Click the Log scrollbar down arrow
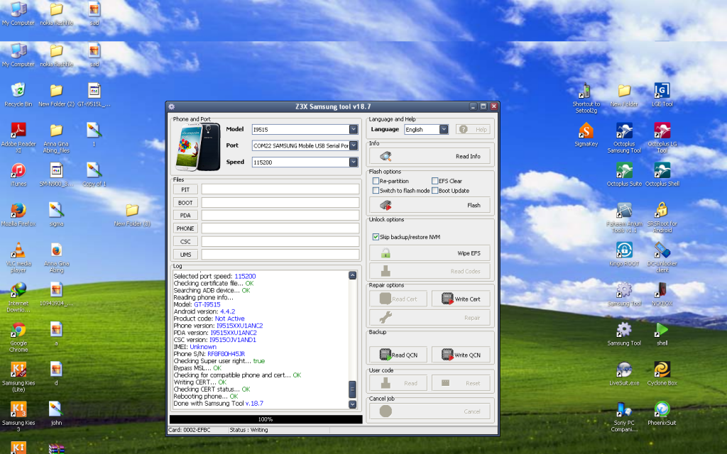Image resolution: width=727 pixels, height=454 pixels. (352, 404)
